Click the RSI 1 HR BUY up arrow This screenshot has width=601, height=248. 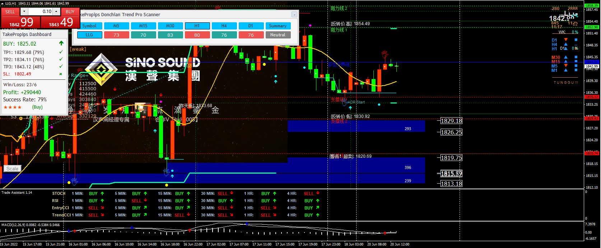pyautogui.click(x=275, y=201)
